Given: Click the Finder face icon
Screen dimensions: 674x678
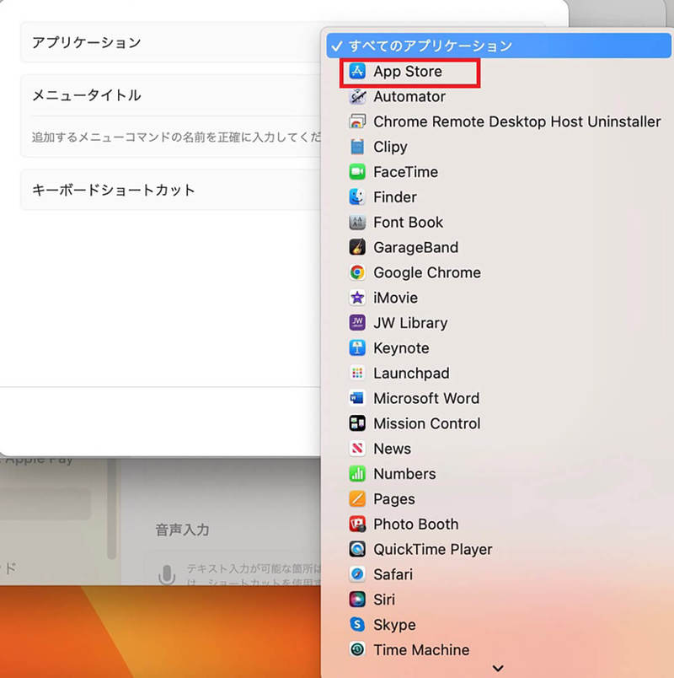Looking at the screenshot, I should pyautogui.click(x=357, y=196).
